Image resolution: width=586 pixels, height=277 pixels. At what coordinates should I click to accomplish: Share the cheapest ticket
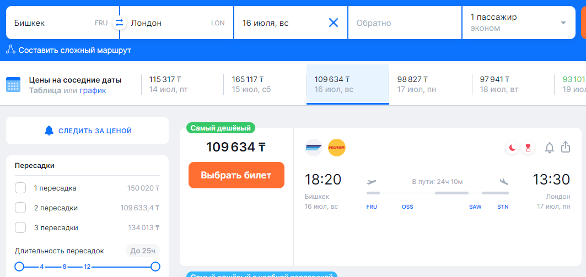566,147
